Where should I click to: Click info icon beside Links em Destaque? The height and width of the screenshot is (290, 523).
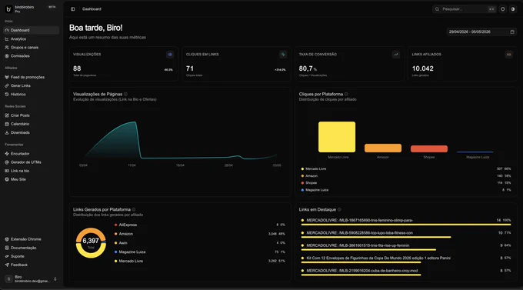(x=339, y=209)
